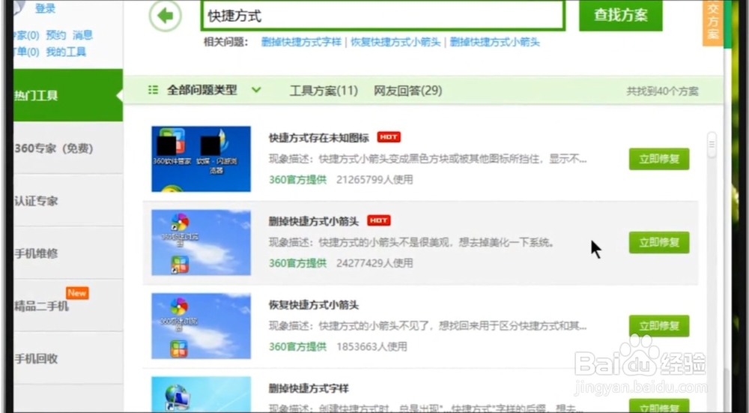The width and height of the screenshot is (749, 413).
Task: Click the HOT badge on 快捷方式存在未知图标
Action: (389, 138)
